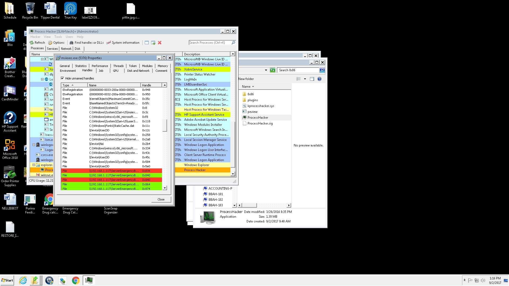Select the XobniService process row
Screen dimensions: 509x286
pos(130,69)
